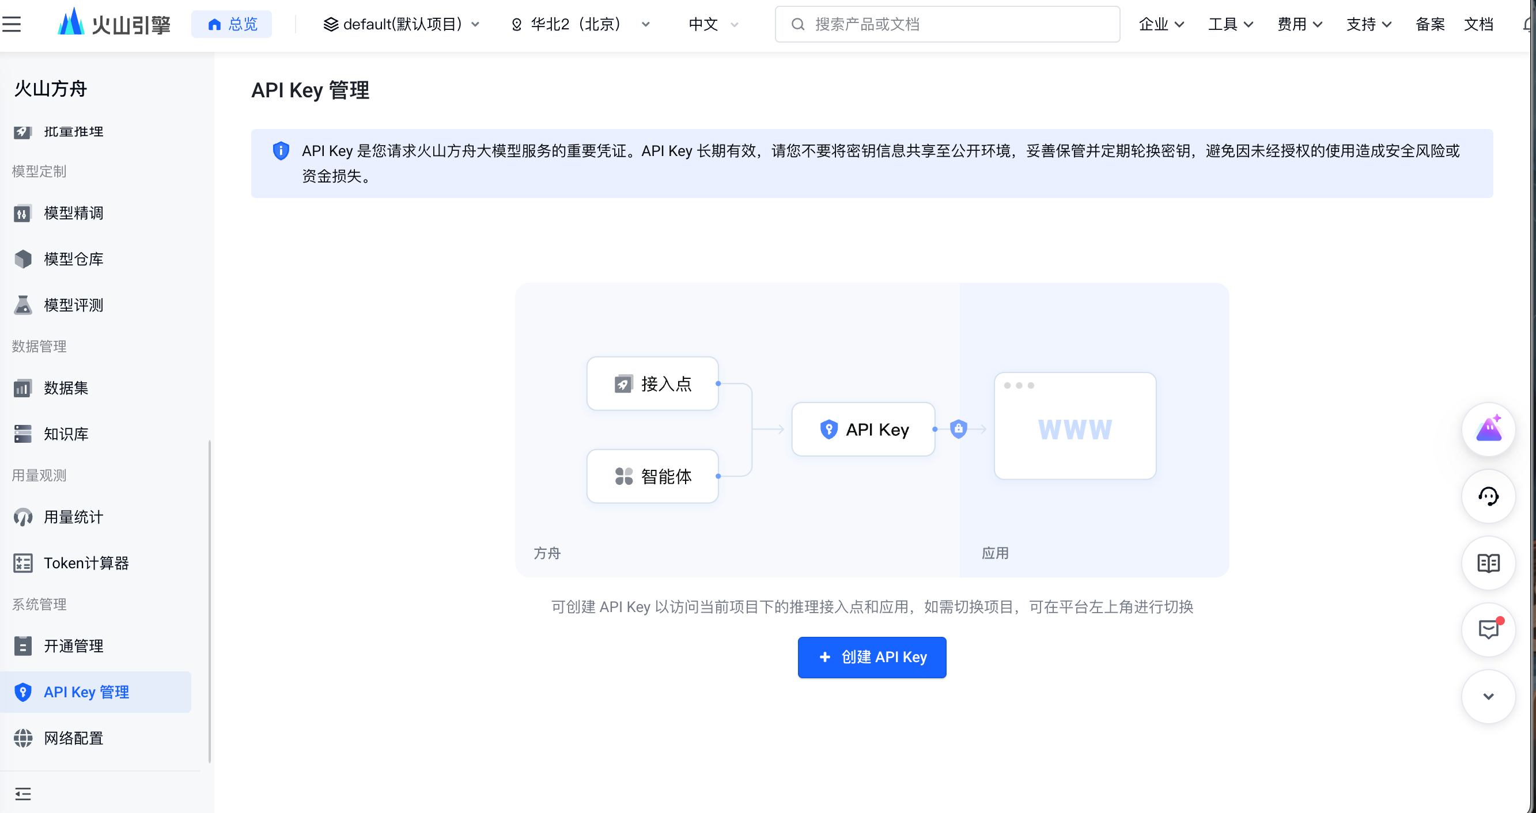The image size is (1536, 813).
Task: Click the 应用 label in the diagram
Action: (995, 553)
